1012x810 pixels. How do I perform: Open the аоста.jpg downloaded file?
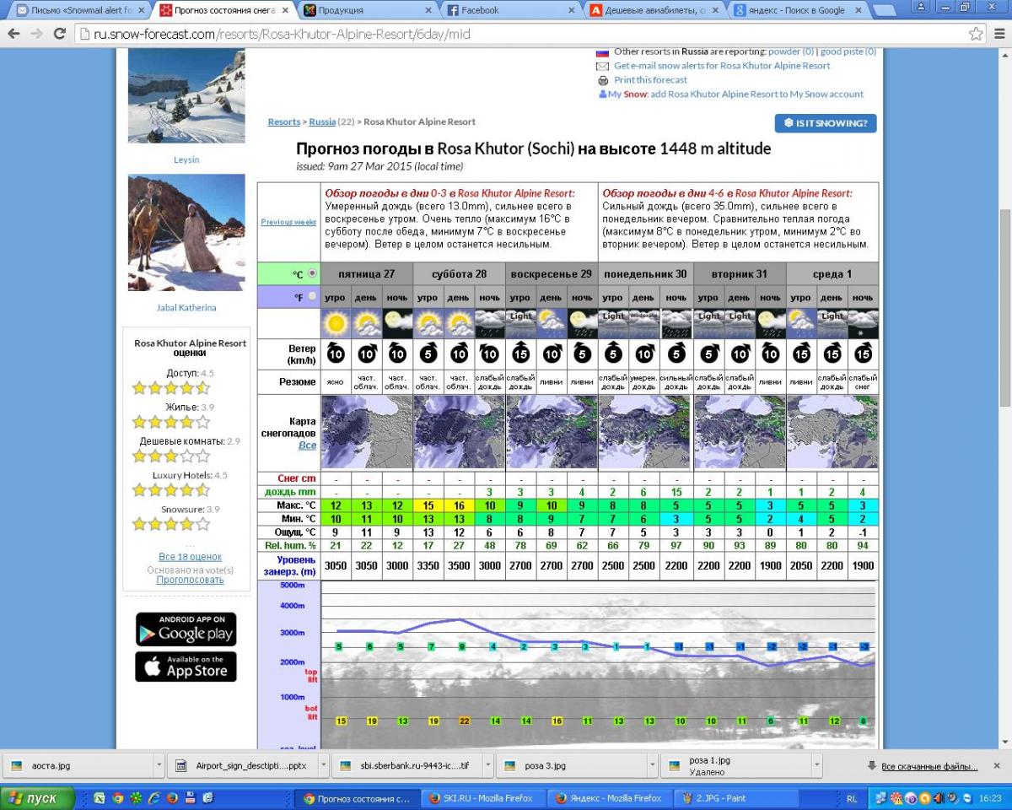click(x=76, y=766)
